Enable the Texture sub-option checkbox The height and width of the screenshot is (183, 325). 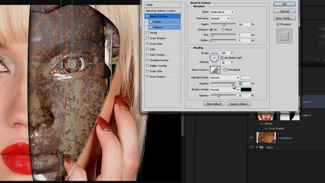[151, 27]
